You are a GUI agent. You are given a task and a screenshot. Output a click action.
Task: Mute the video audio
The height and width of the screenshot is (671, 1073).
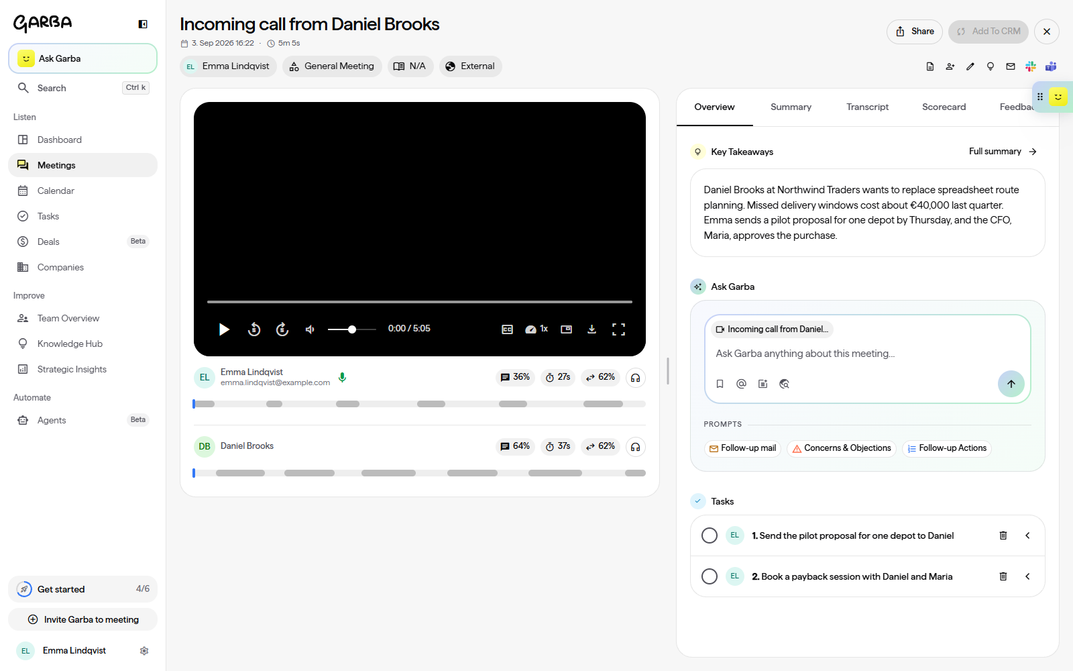310,329
